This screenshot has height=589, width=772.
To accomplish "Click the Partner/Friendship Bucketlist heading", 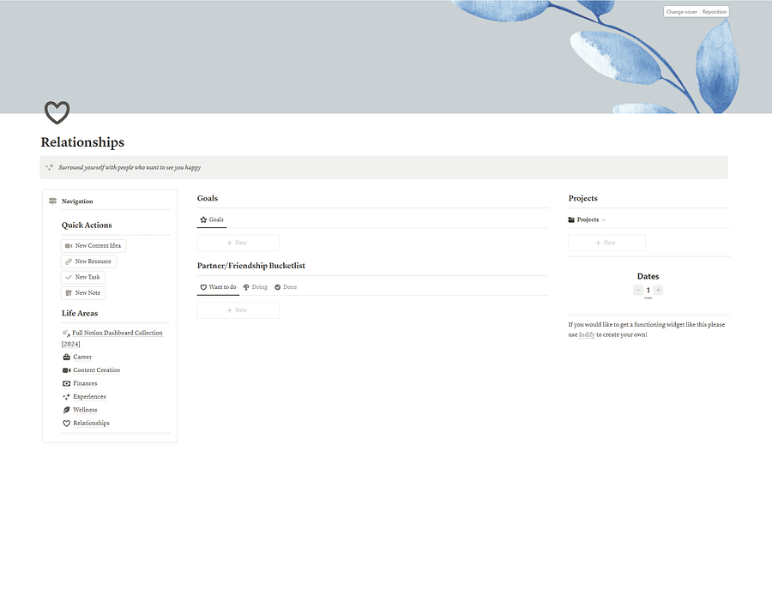I will (251, 266).
